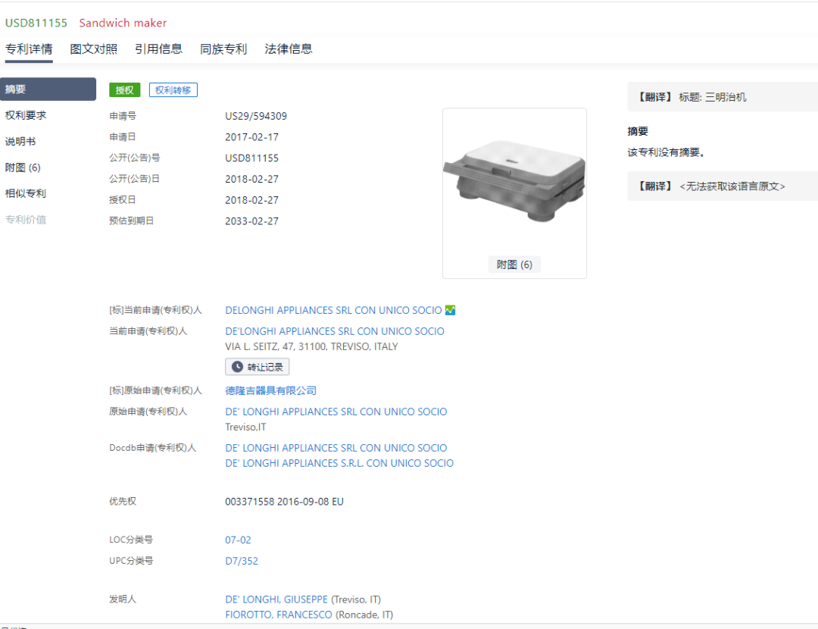Viewport: 818px width, 629px height.
Task: Click DE' LONGHI APPLIANCES S.R.L. CON UNICO SOCIO link
Action: pyautogui.click(x=339, y=463)
